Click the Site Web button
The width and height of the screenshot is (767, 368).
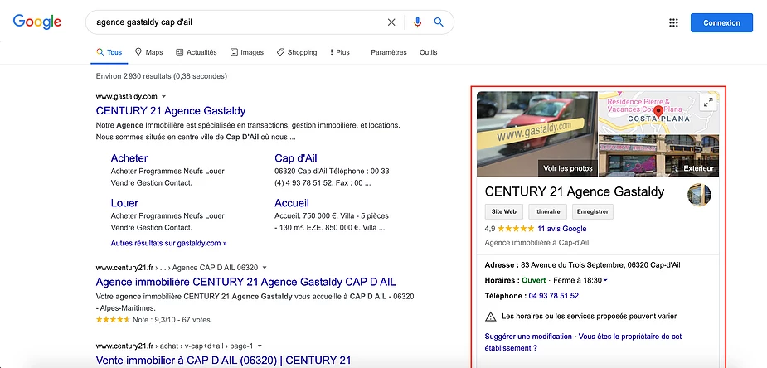(x=504, y=211)
